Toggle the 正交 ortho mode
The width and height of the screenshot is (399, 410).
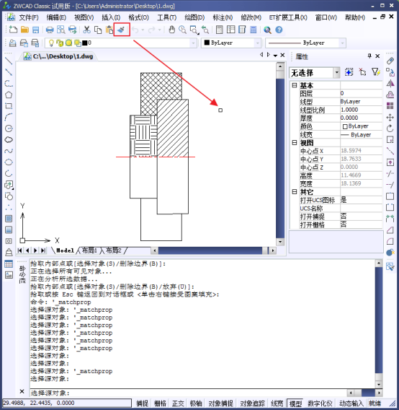click(x=178, y=404)
